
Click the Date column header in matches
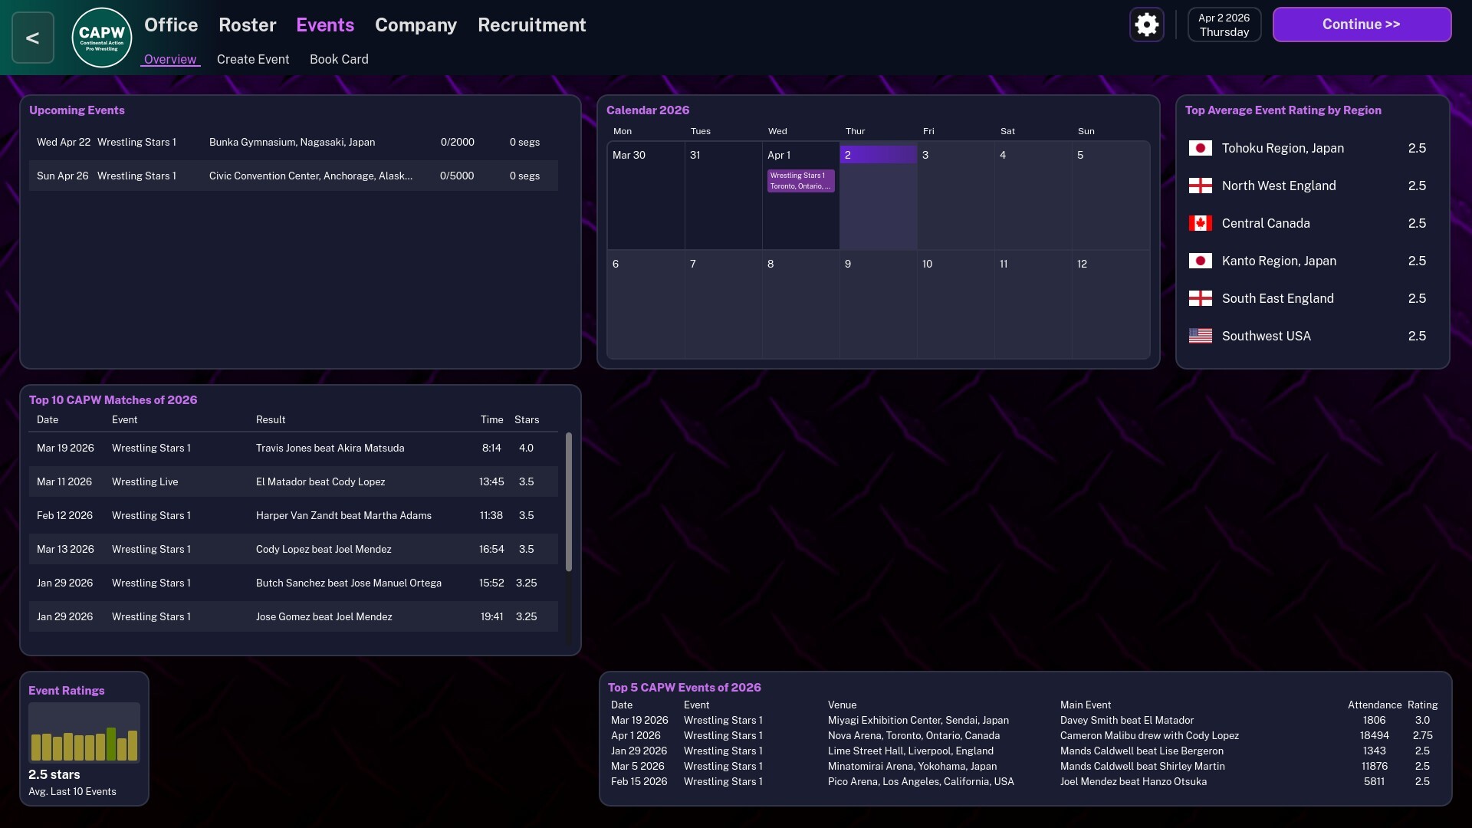pos(48,419)
